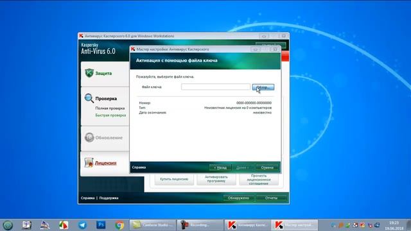Click the Далее button in wizard
Viewport: 411px width, 231px height.
[243, 167]
